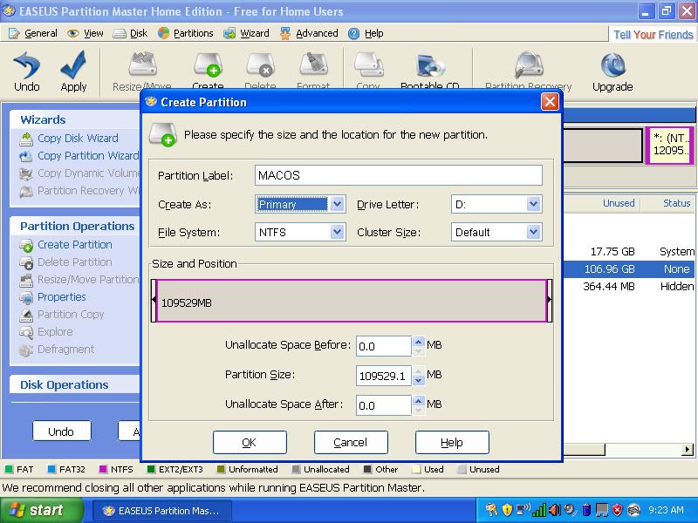
Task: Select the Resize/Move toolbar icon
Action: click(x=142, y=71)
